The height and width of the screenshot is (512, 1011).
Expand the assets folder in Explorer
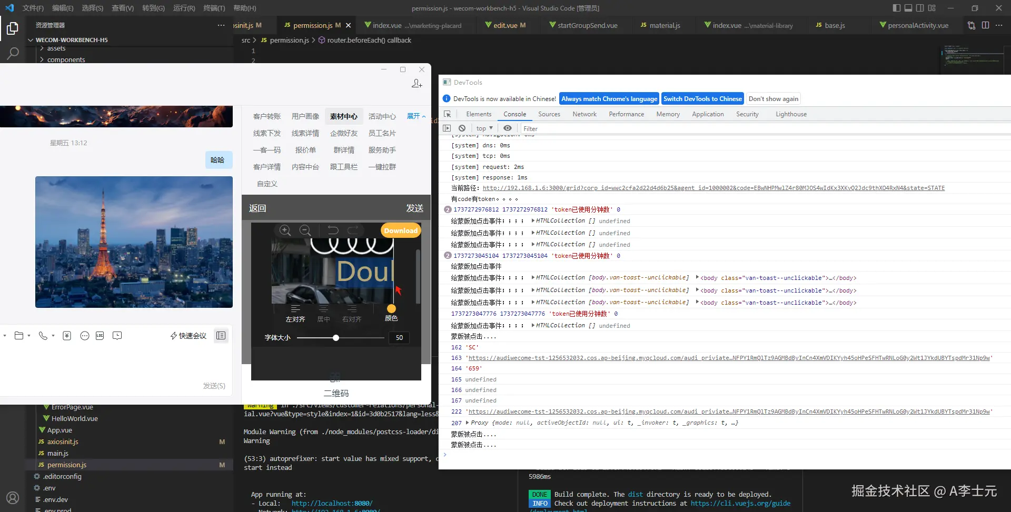coord(56,48)
